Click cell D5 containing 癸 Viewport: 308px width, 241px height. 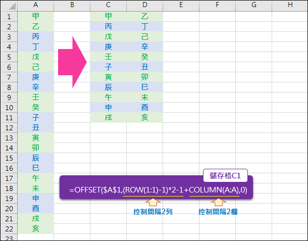click(144, 57)
